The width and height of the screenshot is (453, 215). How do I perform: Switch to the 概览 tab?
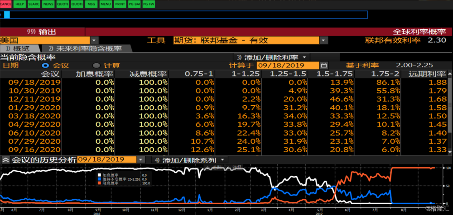point(20,48)
